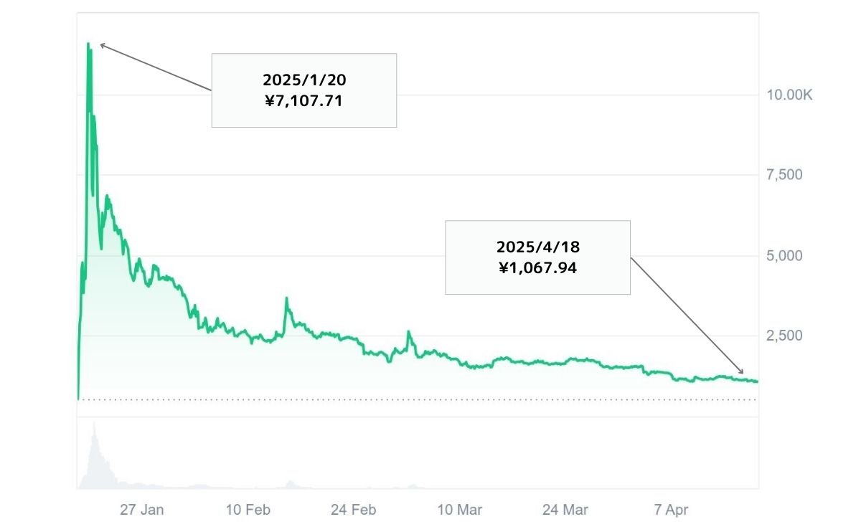Select the ¥1,067.94 price text
Screen dimensions: 861x532
(537, 268)
